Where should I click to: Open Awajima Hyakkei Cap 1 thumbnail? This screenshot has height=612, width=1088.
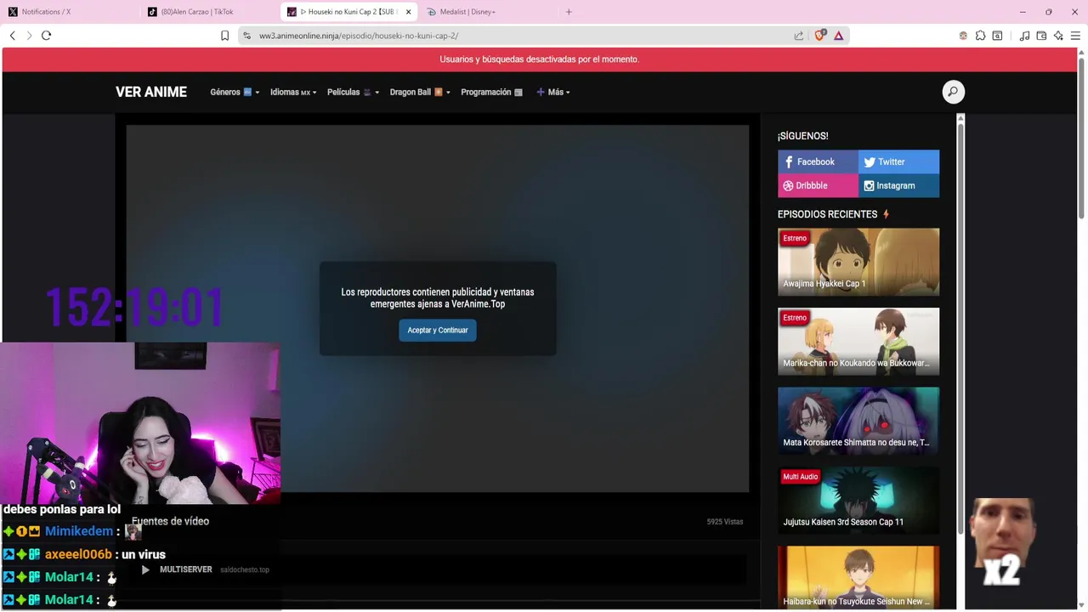pyautogui.click(x=858, y=262)
